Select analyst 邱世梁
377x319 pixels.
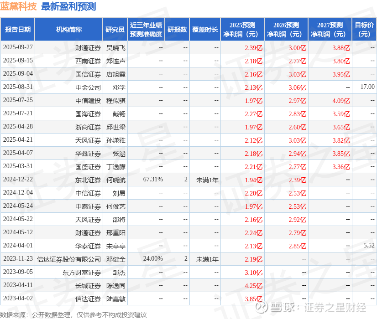pyautogui.click(x=116, y=127)
